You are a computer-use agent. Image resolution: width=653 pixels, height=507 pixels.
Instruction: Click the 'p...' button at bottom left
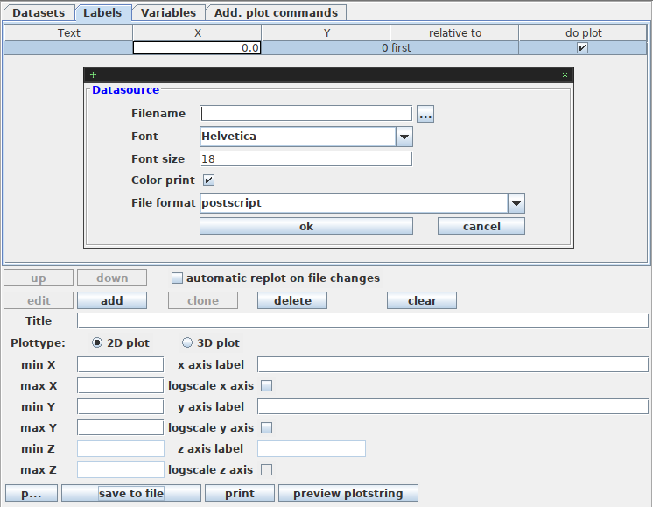point(32,493)
